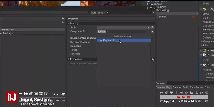Image resolution: width=214 pixels, height=107 pixels.
Task: Click the Drag property label
Action: [205, 18]
